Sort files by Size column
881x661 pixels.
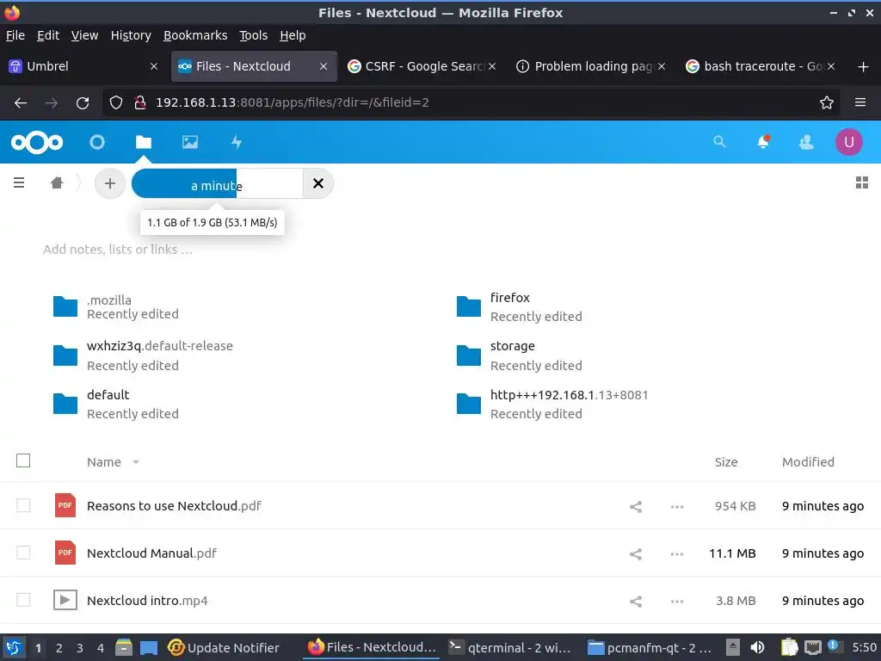726,462
